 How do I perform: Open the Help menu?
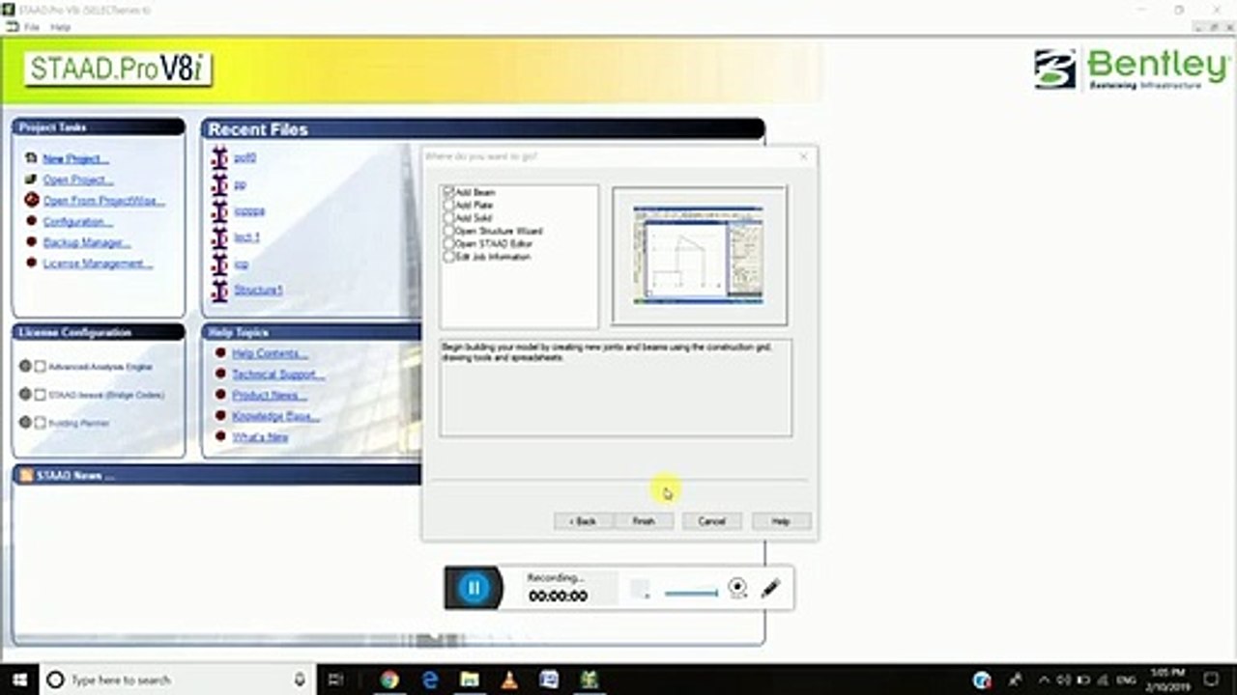click(x=60, y=27)
